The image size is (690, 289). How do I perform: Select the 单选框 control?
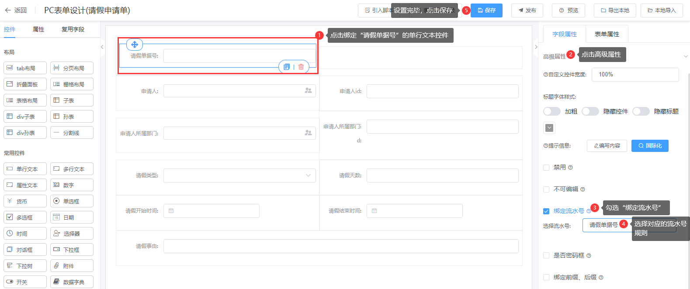(72, 201)
